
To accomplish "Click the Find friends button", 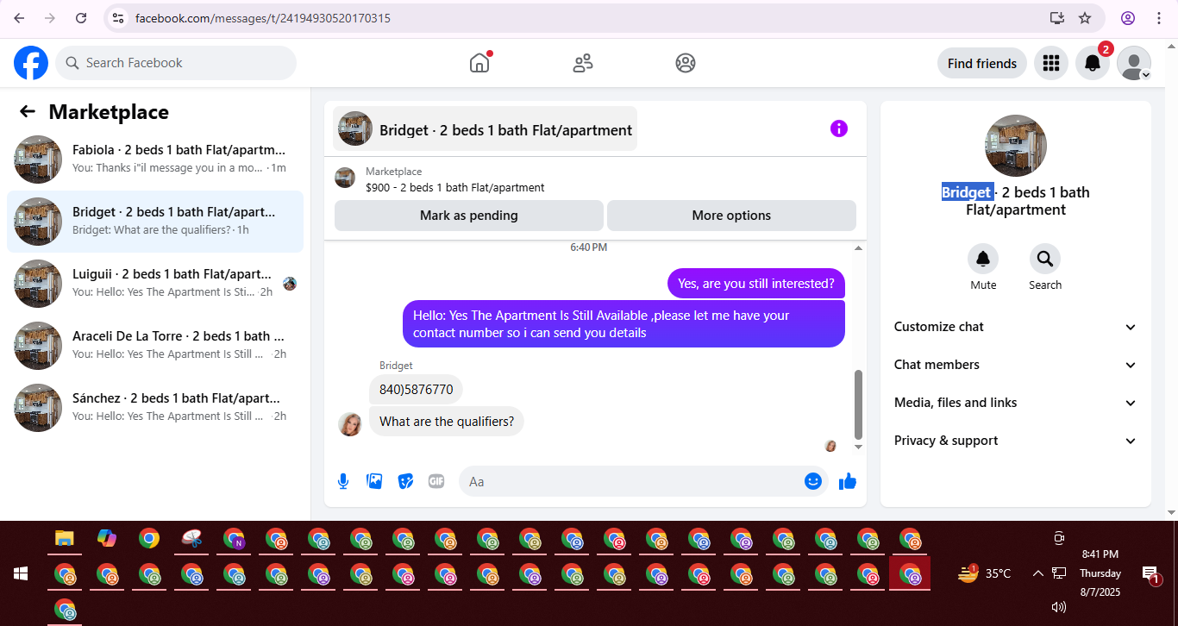I will (982, 63).
